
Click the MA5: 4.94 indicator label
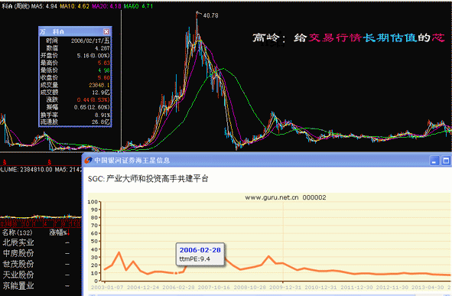point(44,6)
